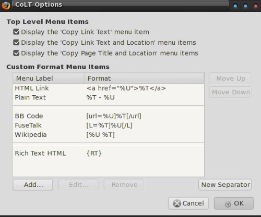The width and height of the screenshot is (261, 217).
Task: Click the Add... button
Action: pyautogui.click(x=33, y=185)
